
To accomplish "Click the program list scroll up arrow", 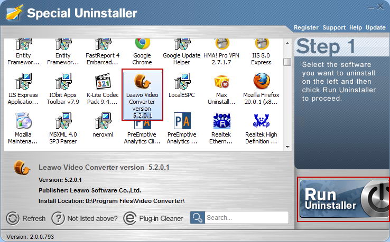I will click(287, 43).
